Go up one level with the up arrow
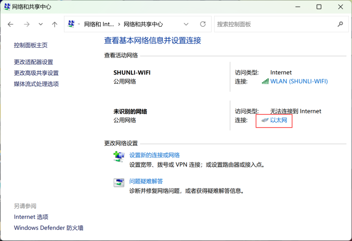The image size is (352, 241). [x=55, y=24]
